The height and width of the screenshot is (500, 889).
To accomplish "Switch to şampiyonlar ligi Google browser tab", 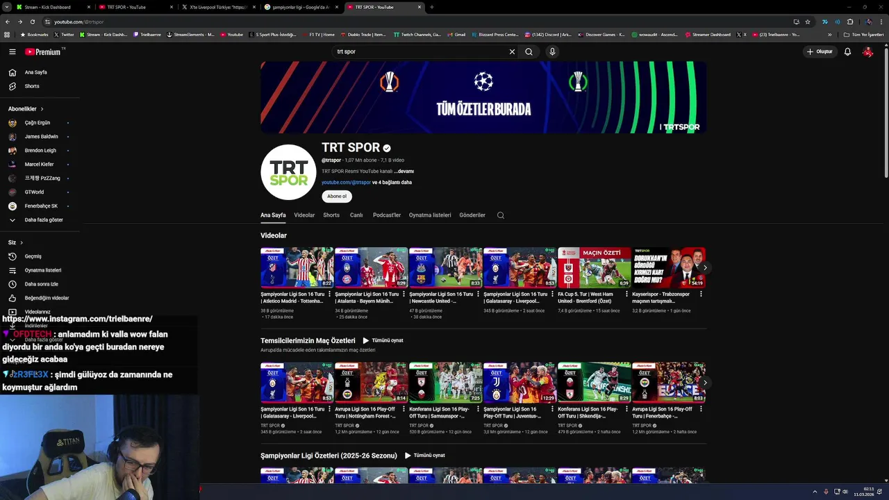I will coord(301,7).
